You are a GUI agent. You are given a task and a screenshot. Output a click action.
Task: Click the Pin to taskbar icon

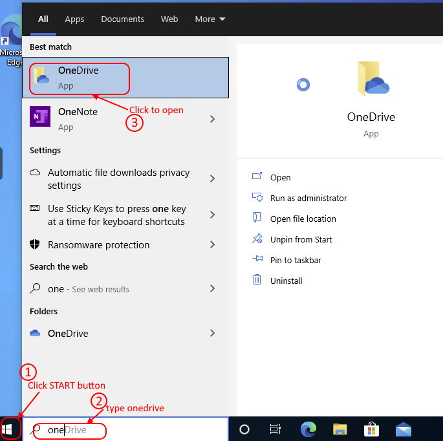click(x=257, y=259)
